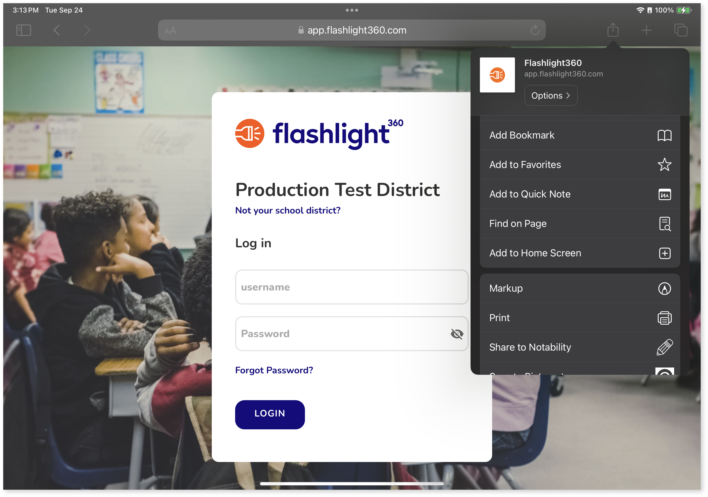Click the reload page icon
This screenshot has width=708, height=497.
[x=535, y=30]
